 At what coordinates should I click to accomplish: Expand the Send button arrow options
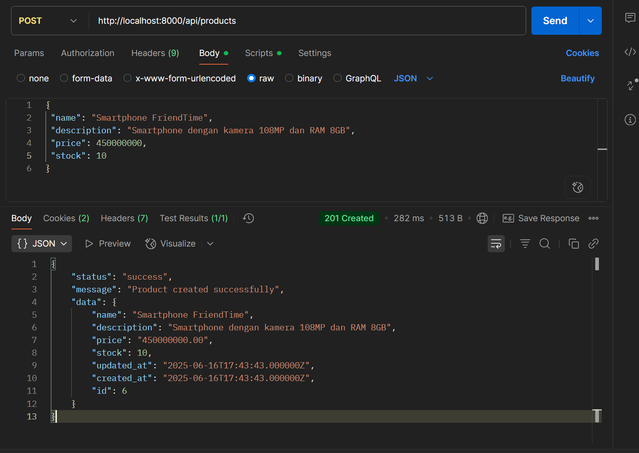(590, 21)
